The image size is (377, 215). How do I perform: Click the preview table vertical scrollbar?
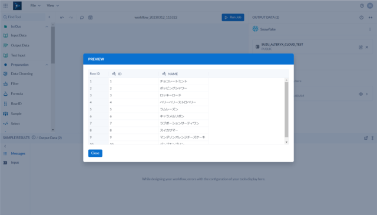tap(286, 109)
